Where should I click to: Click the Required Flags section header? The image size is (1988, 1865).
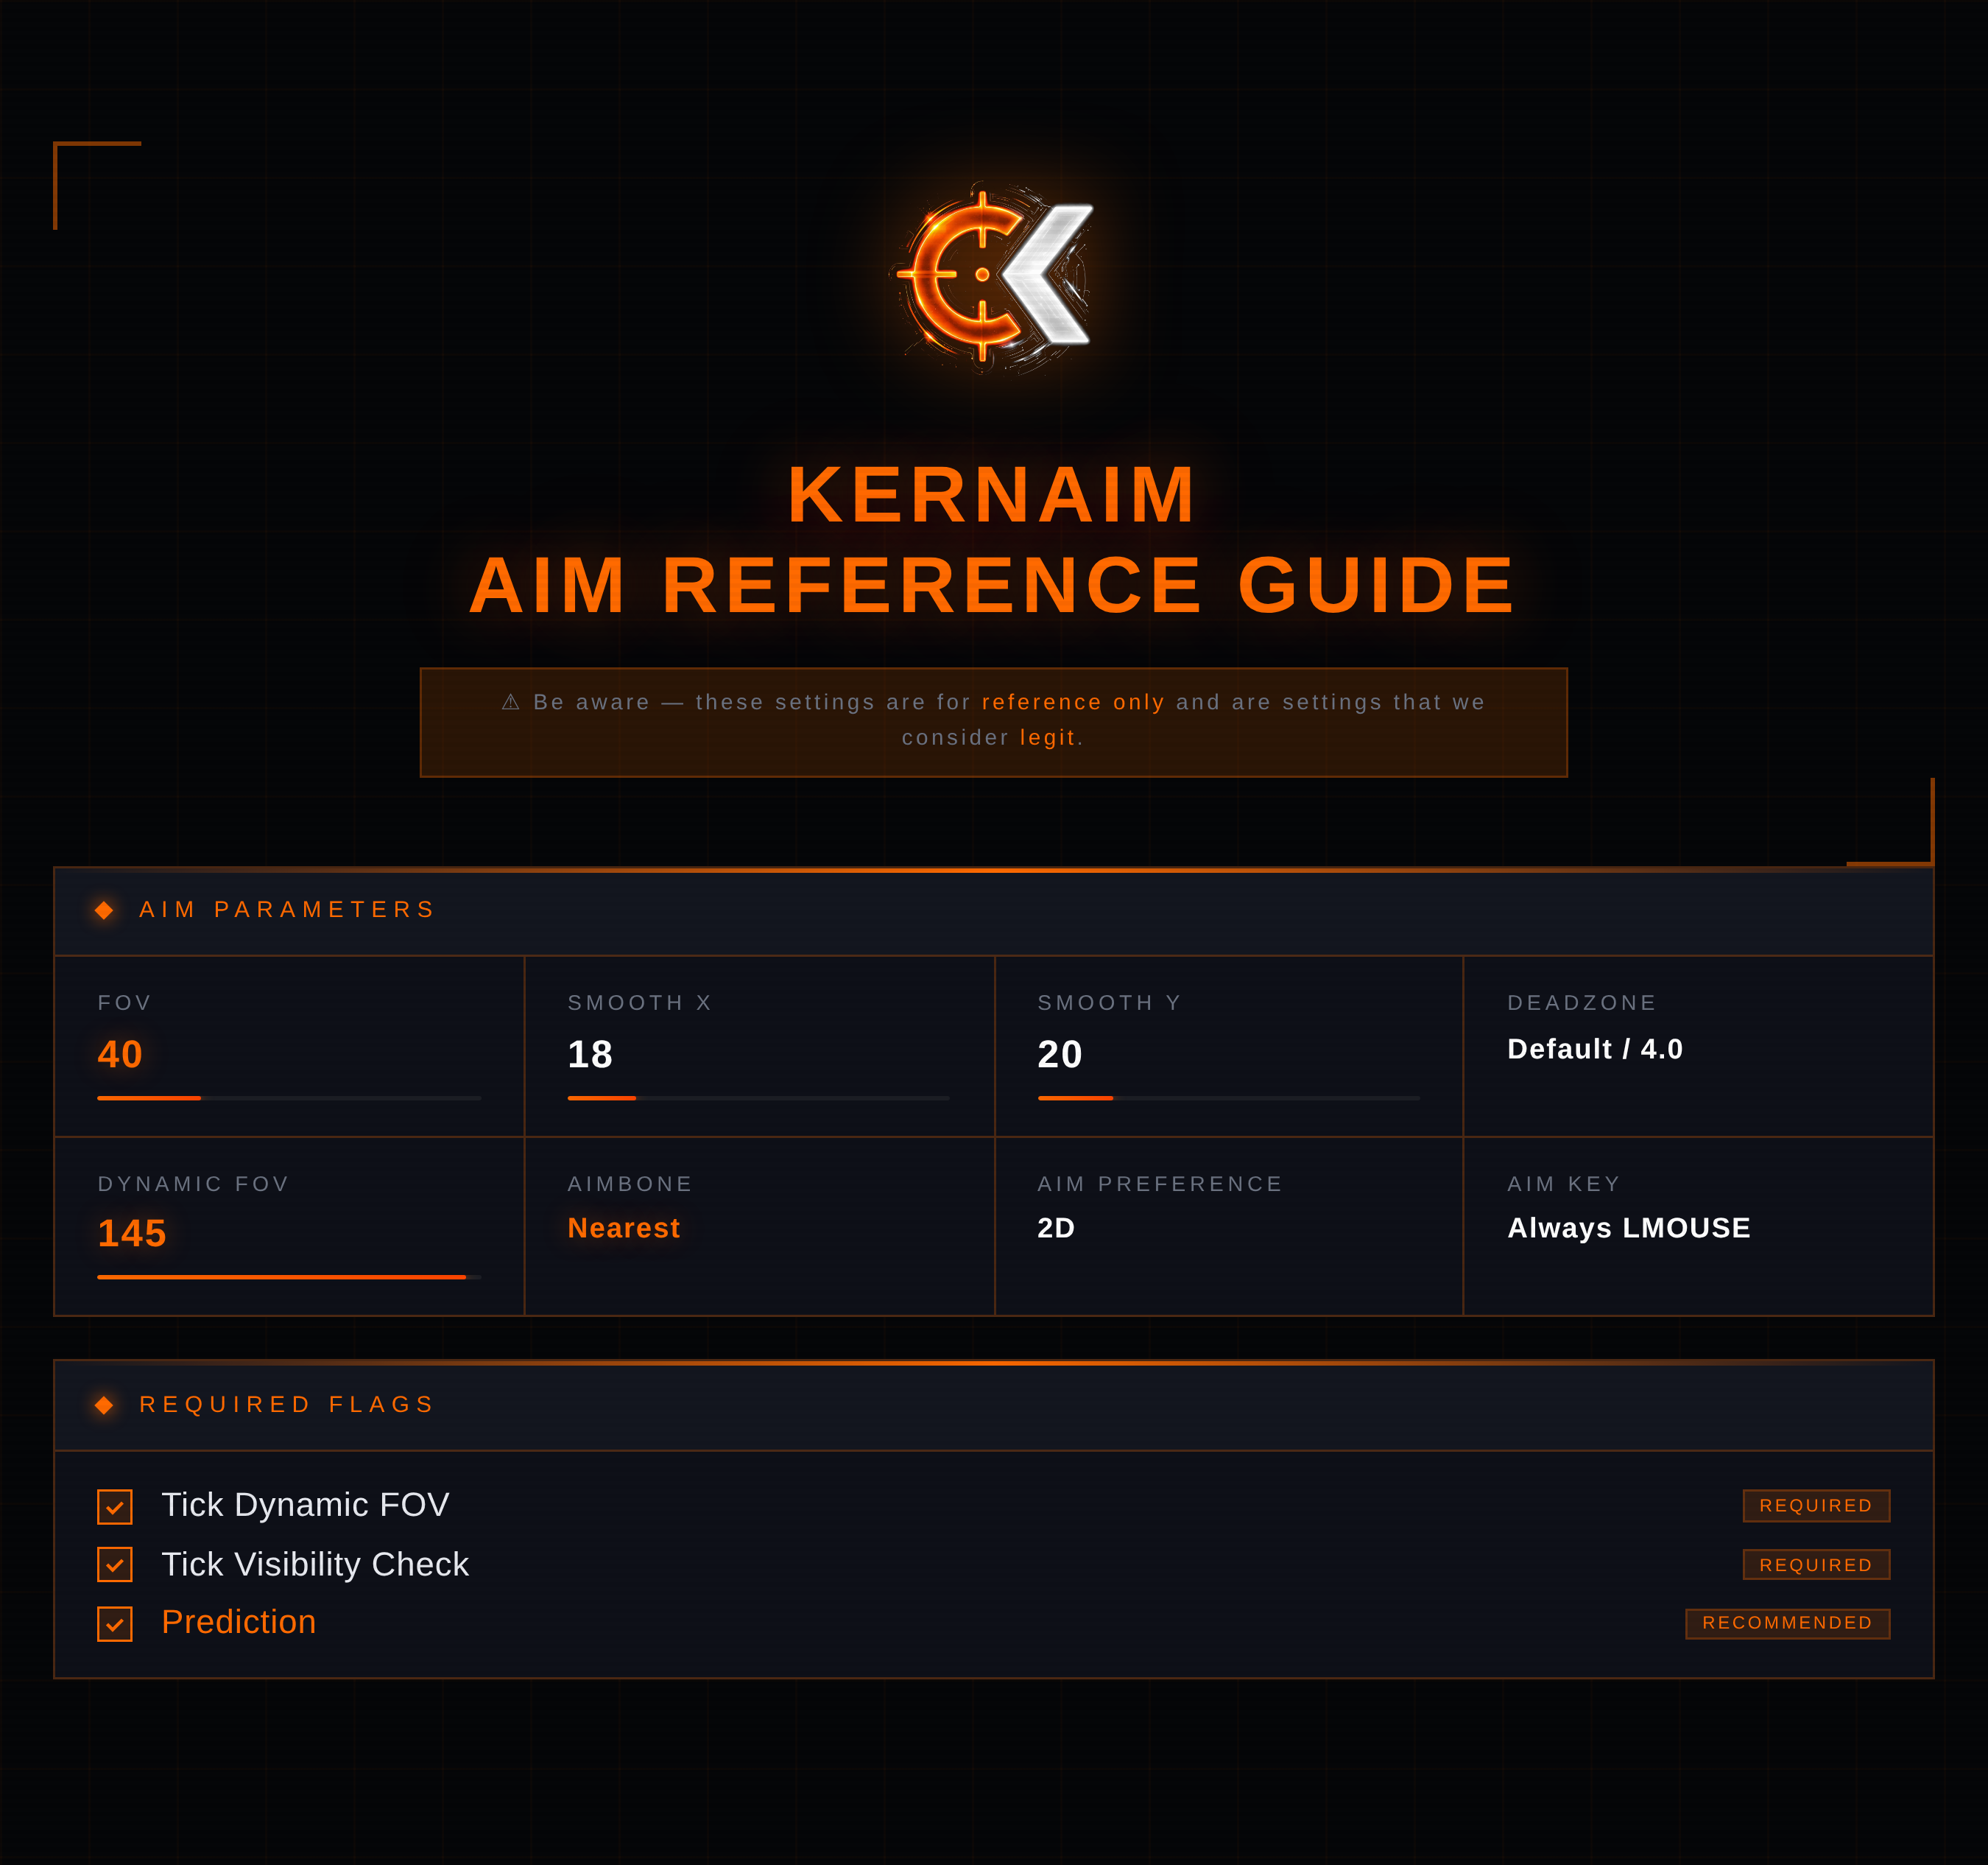[287, 1405]
